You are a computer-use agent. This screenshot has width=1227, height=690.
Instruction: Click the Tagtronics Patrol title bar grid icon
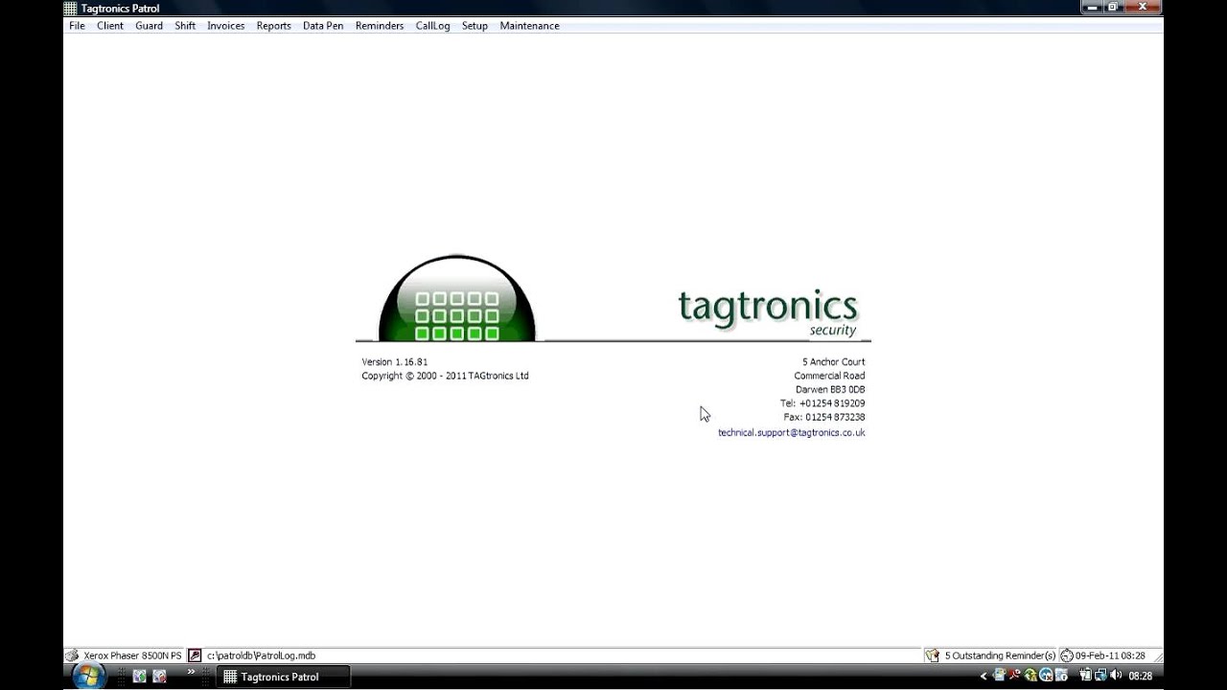(70, 9)
